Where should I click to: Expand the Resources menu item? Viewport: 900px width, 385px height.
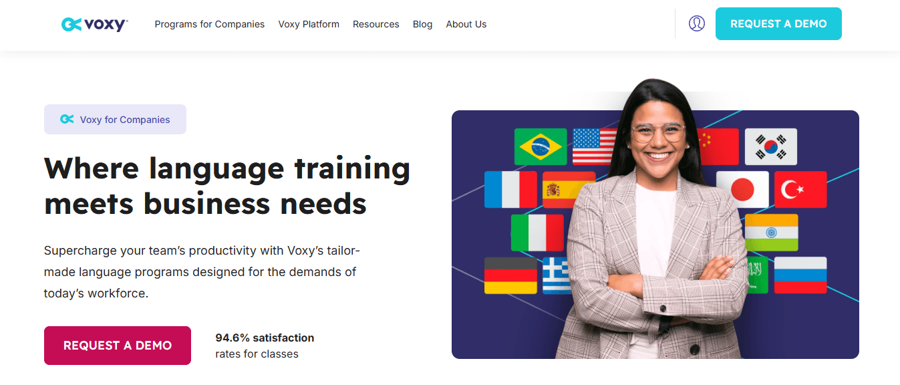(x=376, y=24)
